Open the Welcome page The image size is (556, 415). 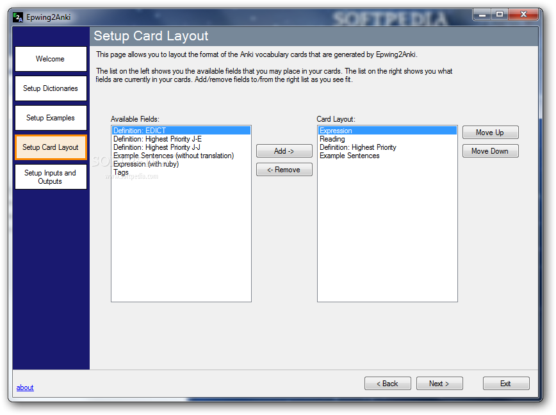[x=51, y=59]
